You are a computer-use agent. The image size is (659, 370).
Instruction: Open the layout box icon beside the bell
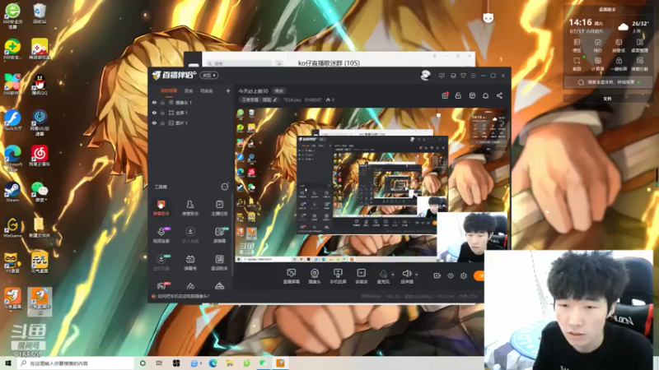coord(472,95)
